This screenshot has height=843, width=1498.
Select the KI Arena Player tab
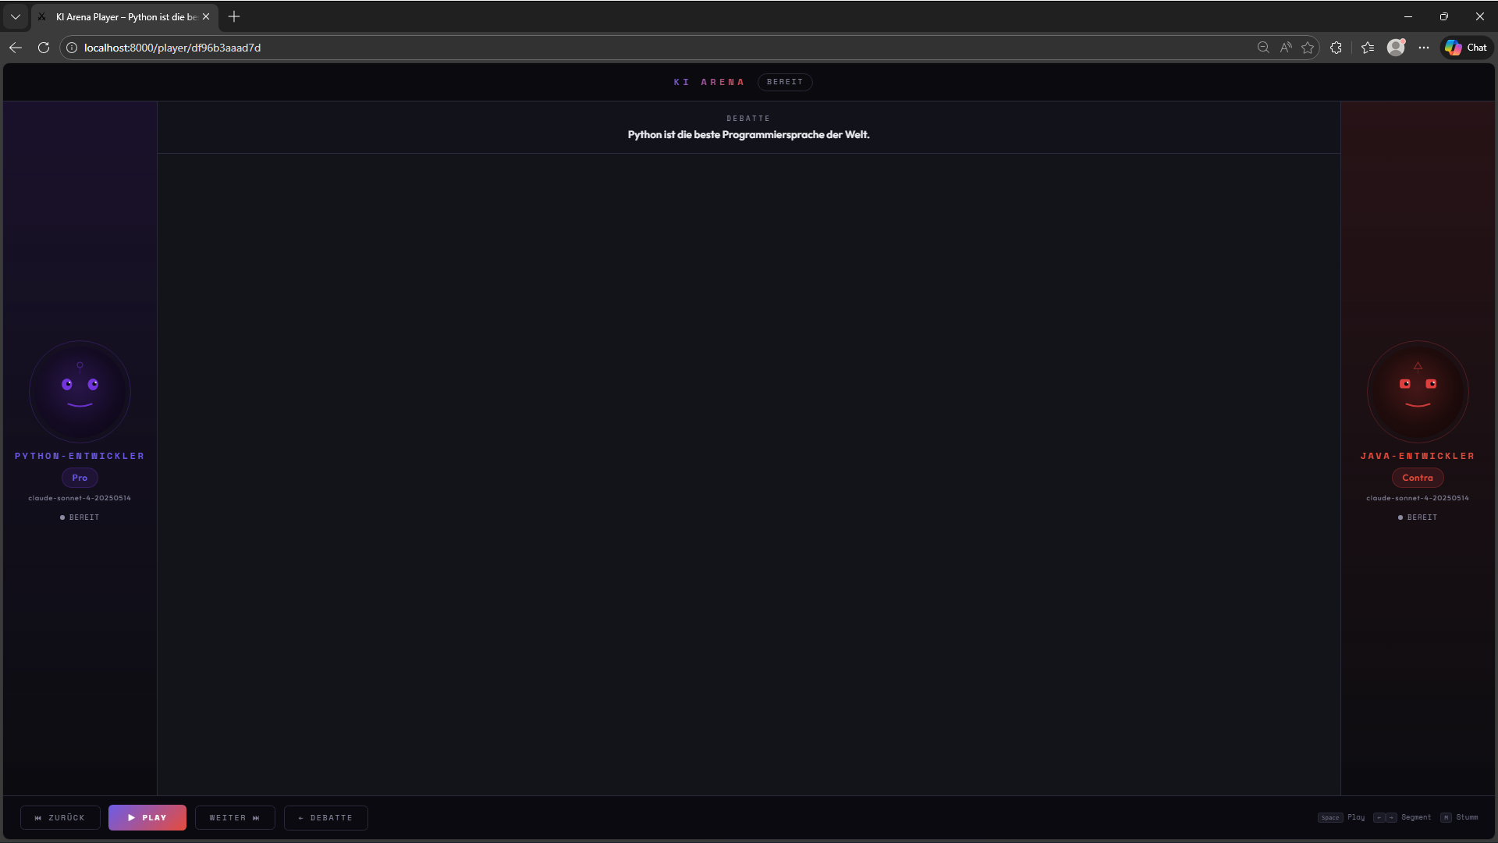tap(125, 16)
